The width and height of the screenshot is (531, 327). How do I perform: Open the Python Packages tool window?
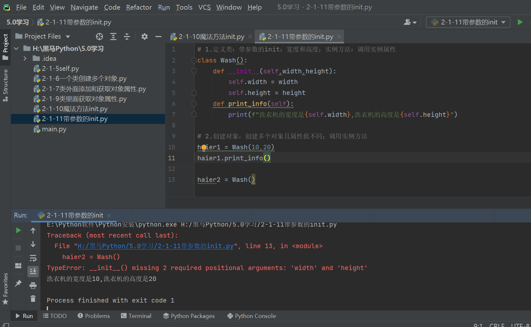(189, 316)
